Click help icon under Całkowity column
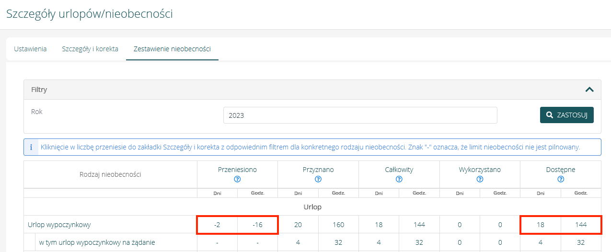This screenshot has height=252, width=611. (x=399, y=179)
